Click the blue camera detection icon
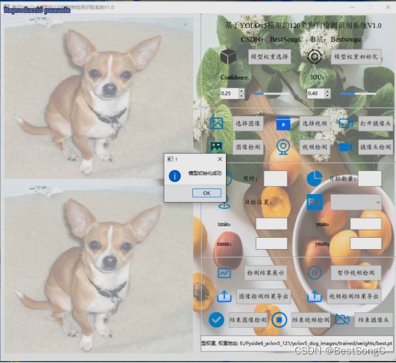The image size is (396, 363). (346, 147)
